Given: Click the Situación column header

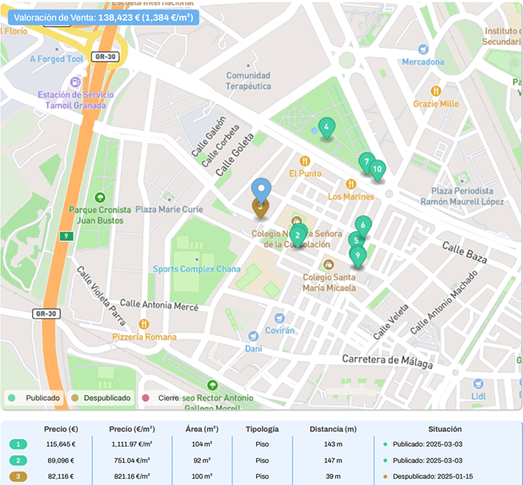Looking at the screenshot, I should [444, 429].
